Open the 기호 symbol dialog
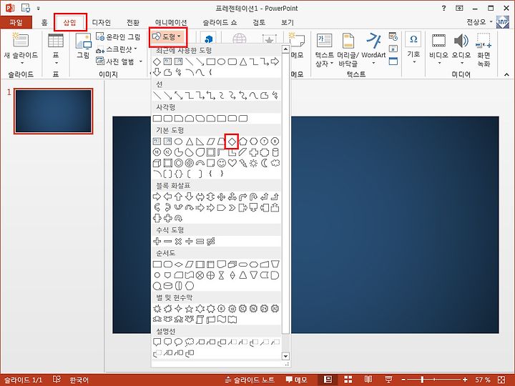The height and width of the screenshot is (386, 515). (413, 48)
